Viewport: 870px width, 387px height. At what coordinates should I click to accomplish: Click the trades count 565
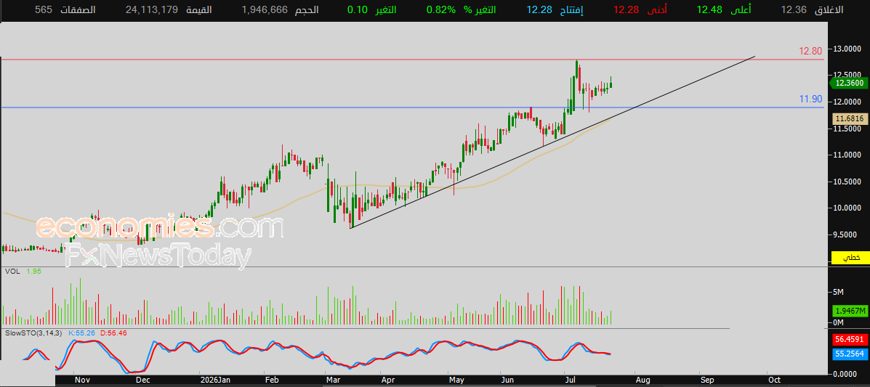click(43, 9)
